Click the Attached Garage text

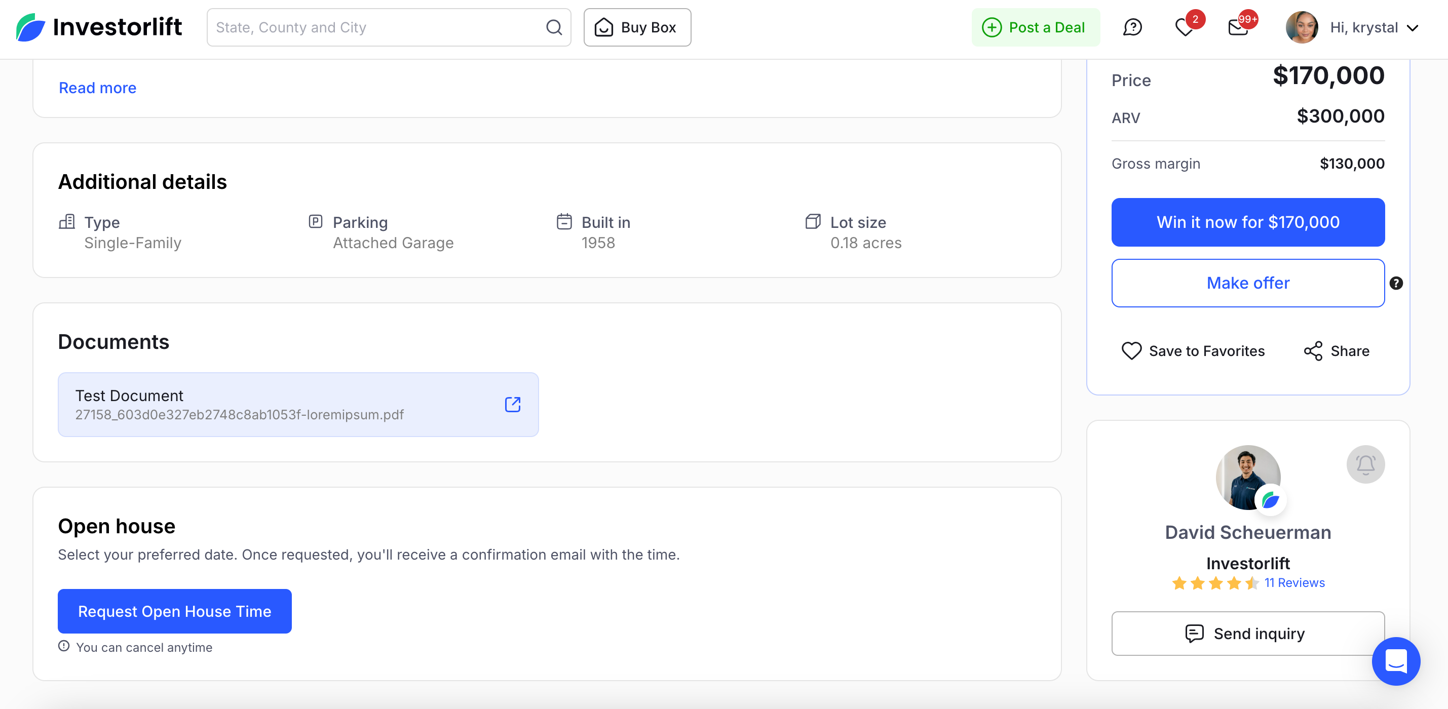point(393,243)
